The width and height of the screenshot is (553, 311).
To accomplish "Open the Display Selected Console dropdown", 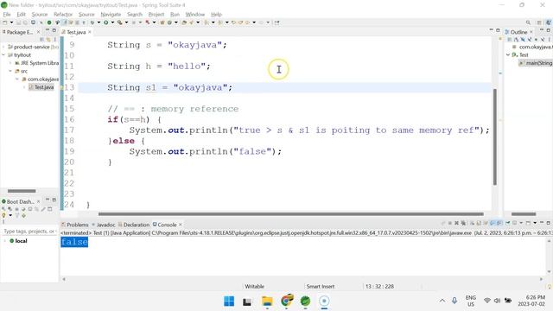I will click(x=521, y=223).
